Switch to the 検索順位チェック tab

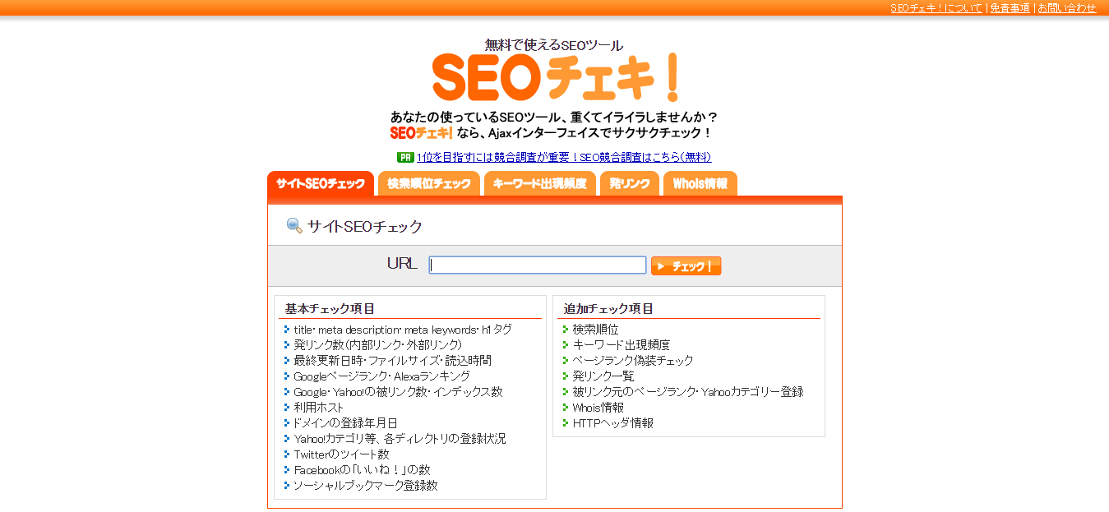click(x=429, y=184)
